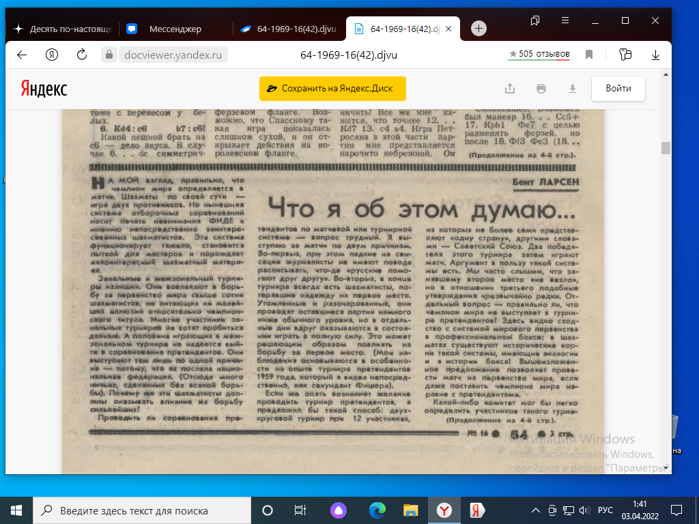
Task: Click the article headline Что я об этом думаю...
Action: [x=421, y=209]
